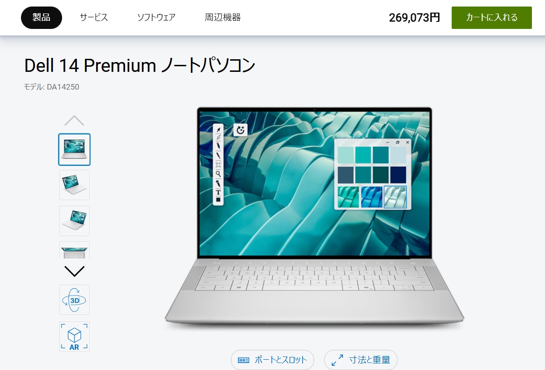Select the front-view laptop thumbnail

[74, 149]
